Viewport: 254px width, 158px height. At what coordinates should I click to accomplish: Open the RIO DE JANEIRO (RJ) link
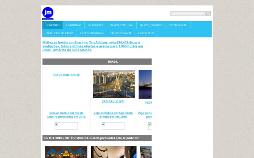click(66, 75)
